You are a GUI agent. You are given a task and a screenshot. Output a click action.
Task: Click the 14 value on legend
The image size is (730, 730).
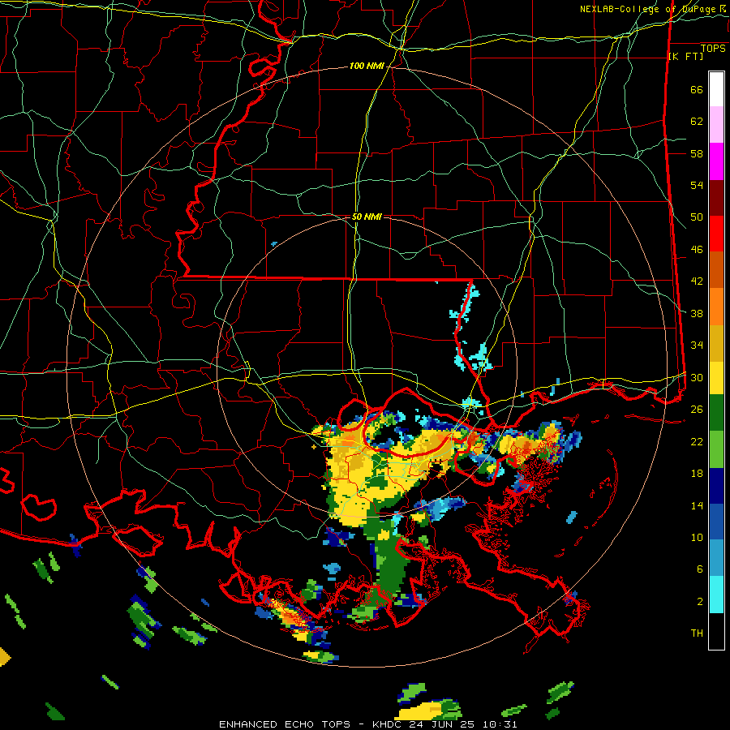[x=697, y=505]
